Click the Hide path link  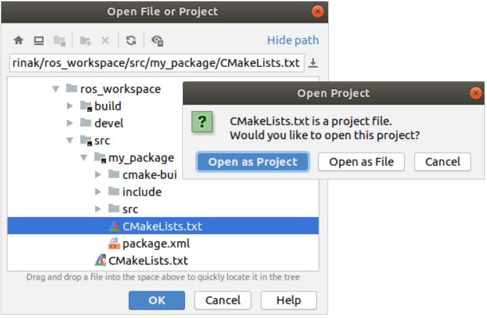[x=293, y=40]
